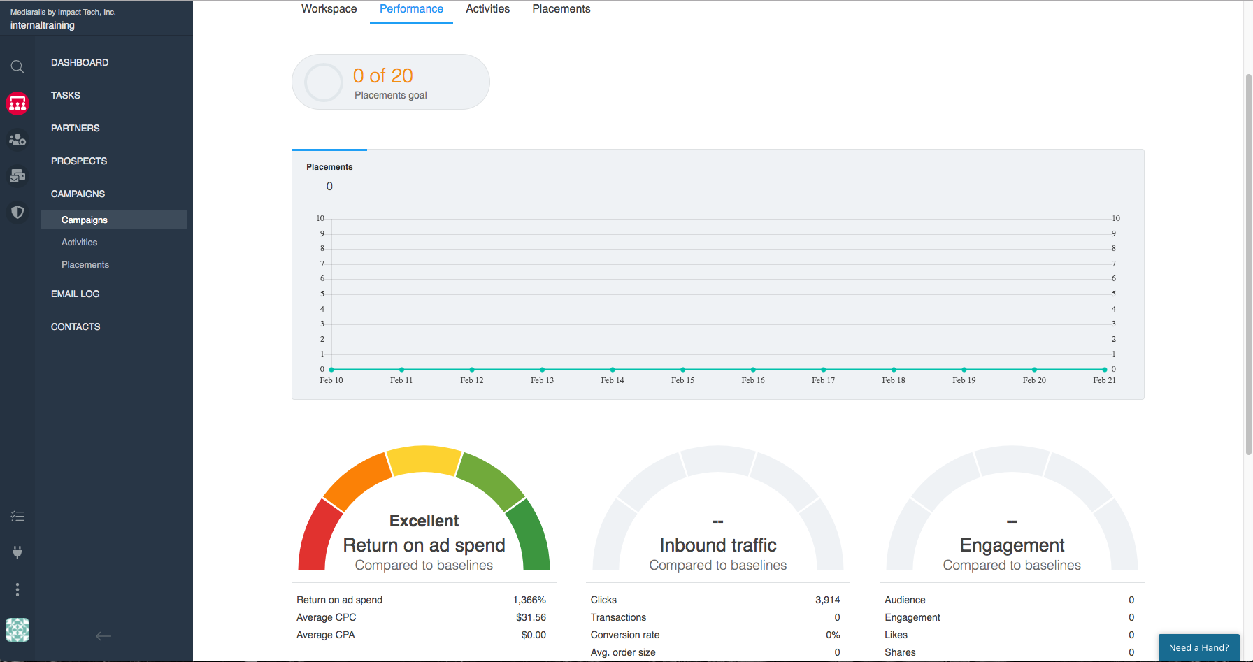Open the three-dot more options icon
This screenshot has width=1253, height=662.
[17, 589]
